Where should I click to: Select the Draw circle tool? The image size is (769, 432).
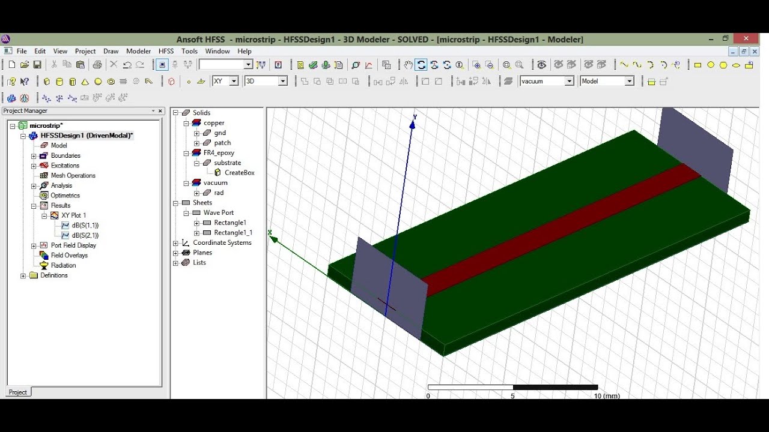point(711,65)
